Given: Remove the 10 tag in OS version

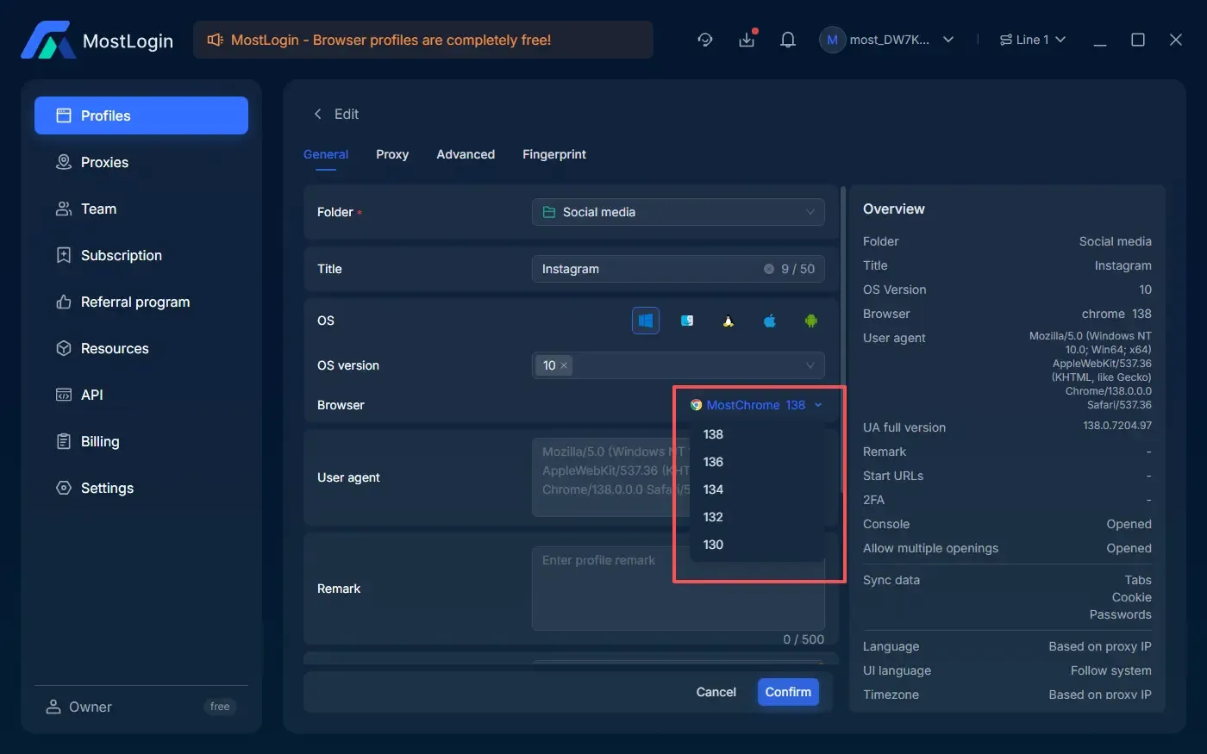Looking at the screenshot, I should 564,365.
